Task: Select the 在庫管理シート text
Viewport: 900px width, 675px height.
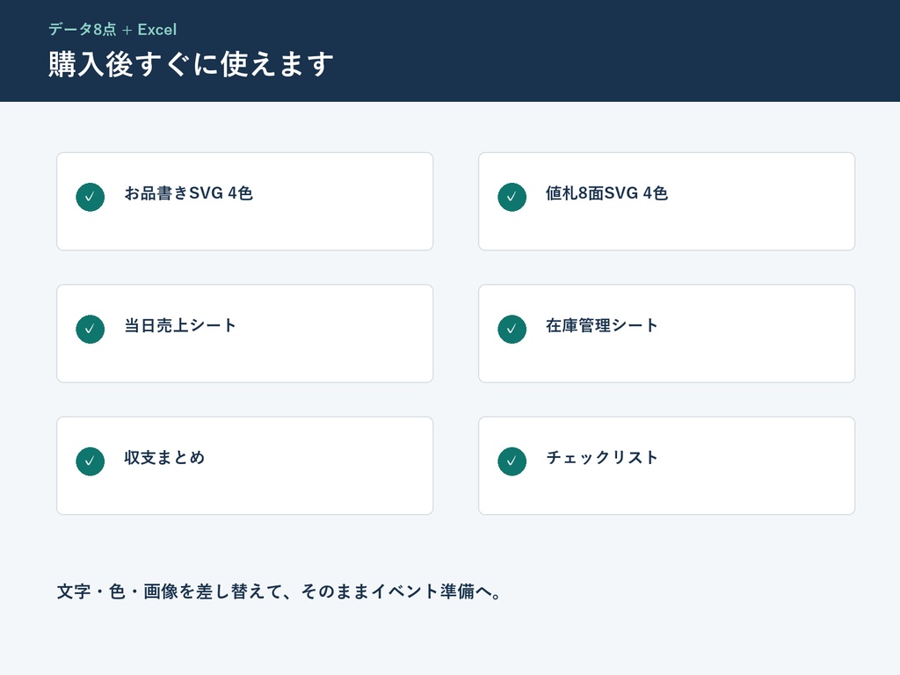Action: point(601,325)
